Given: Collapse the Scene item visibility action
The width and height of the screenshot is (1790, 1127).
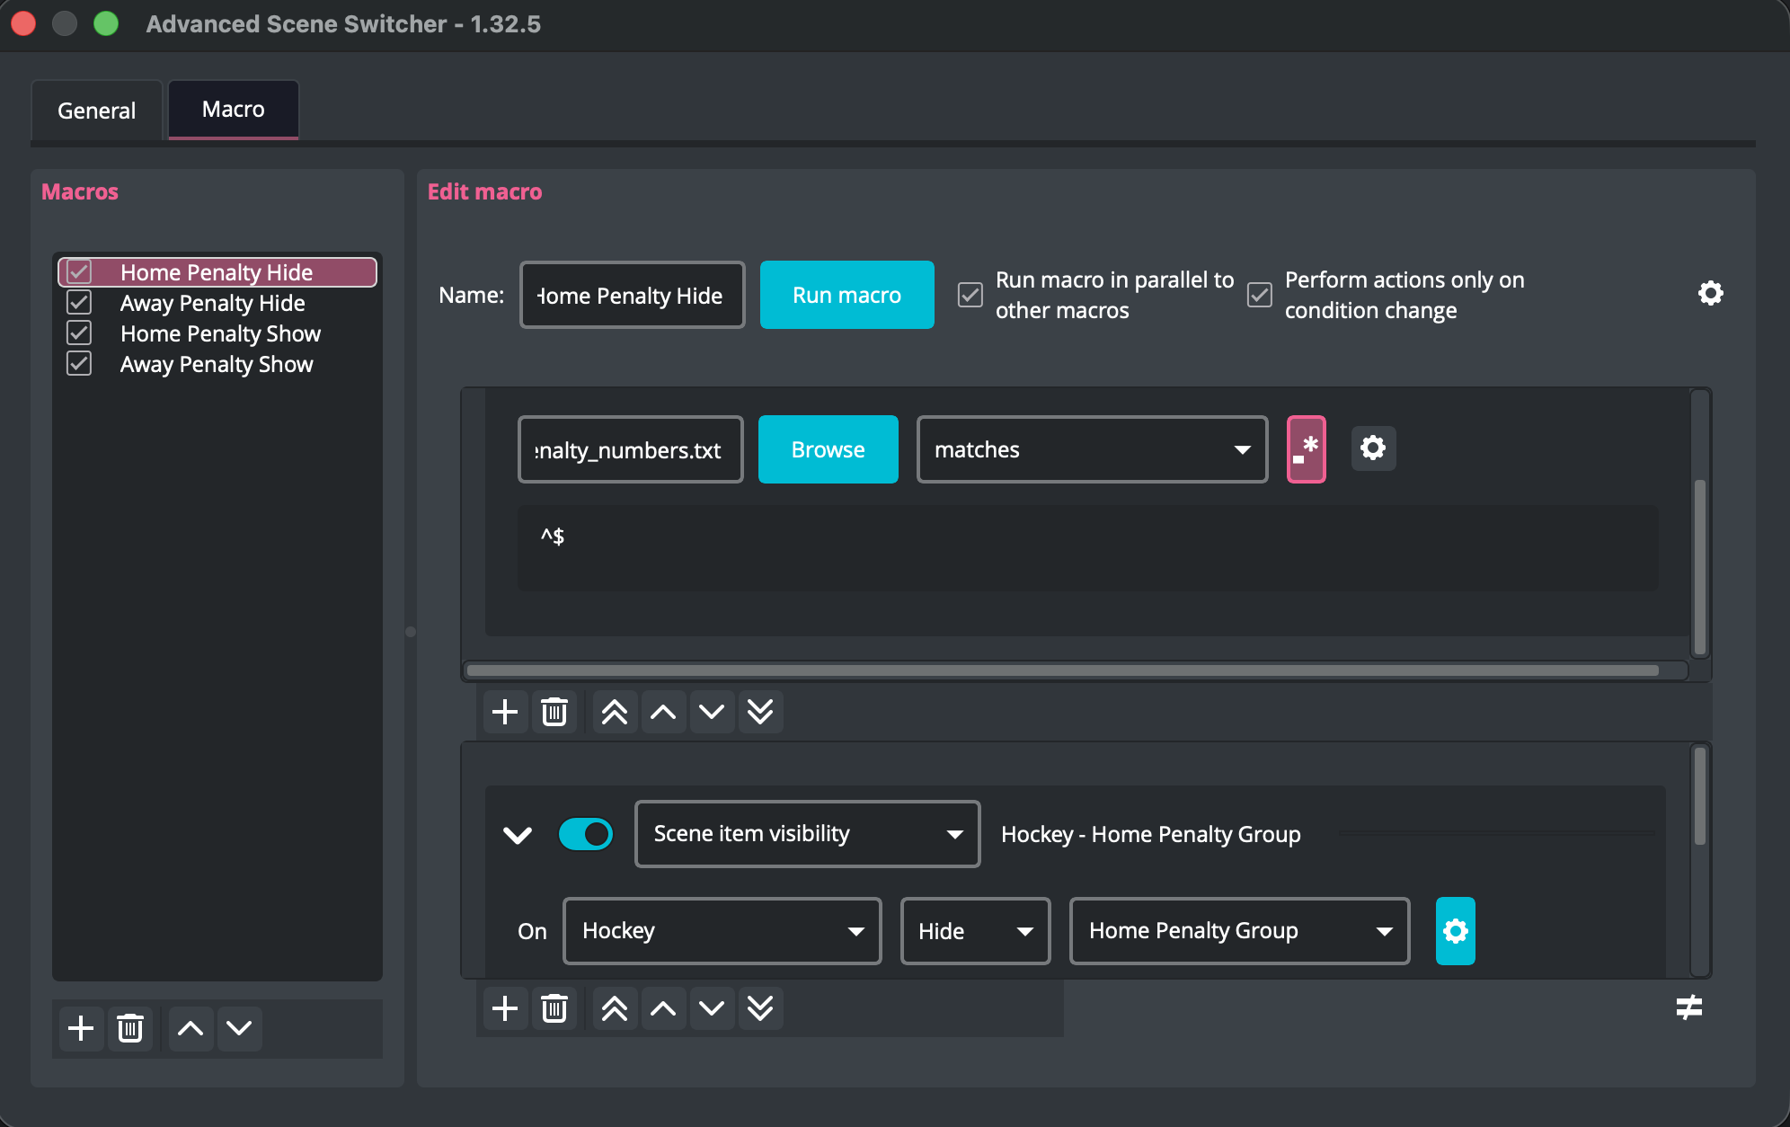Looking at the screenshot, I should pyautogui.click(x=518, y=834).
